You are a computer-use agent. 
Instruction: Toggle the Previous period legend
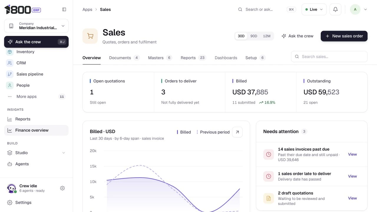[x=213, y=132]
